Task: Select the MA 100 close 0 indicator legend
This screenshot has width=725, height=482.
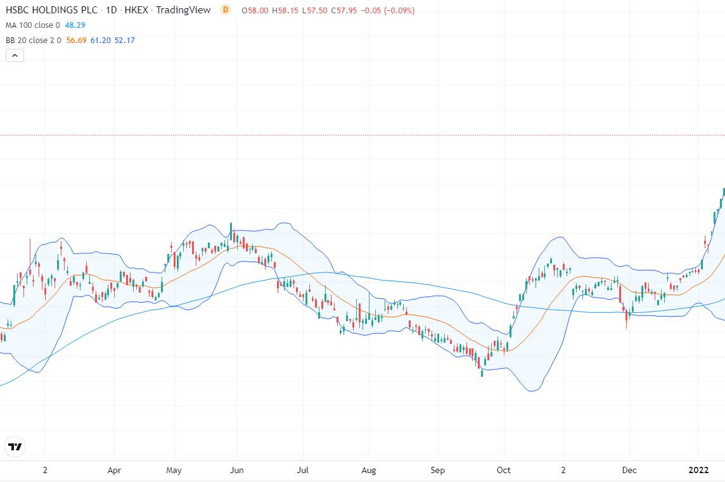Action: 33,25
